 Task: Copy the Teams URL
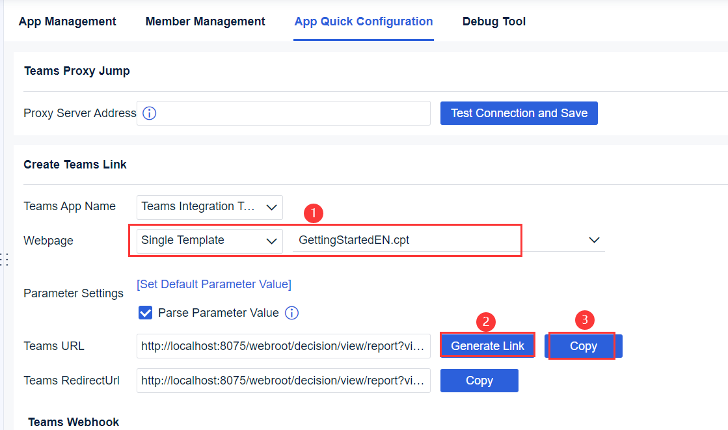[x=584, y=346]
